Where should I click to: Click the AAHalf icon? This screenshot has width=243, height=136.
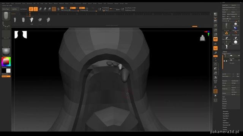(x=215, y=34)
